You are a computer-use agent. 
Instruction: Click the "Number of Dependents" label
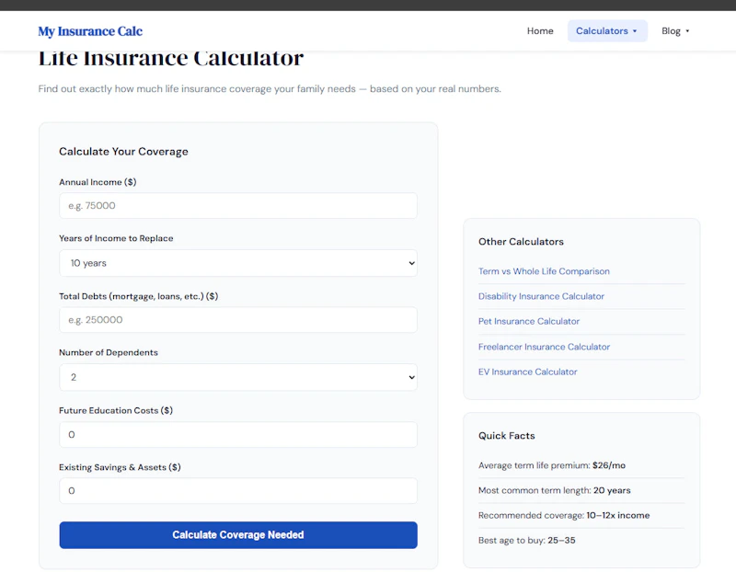(x=109, y=352)
